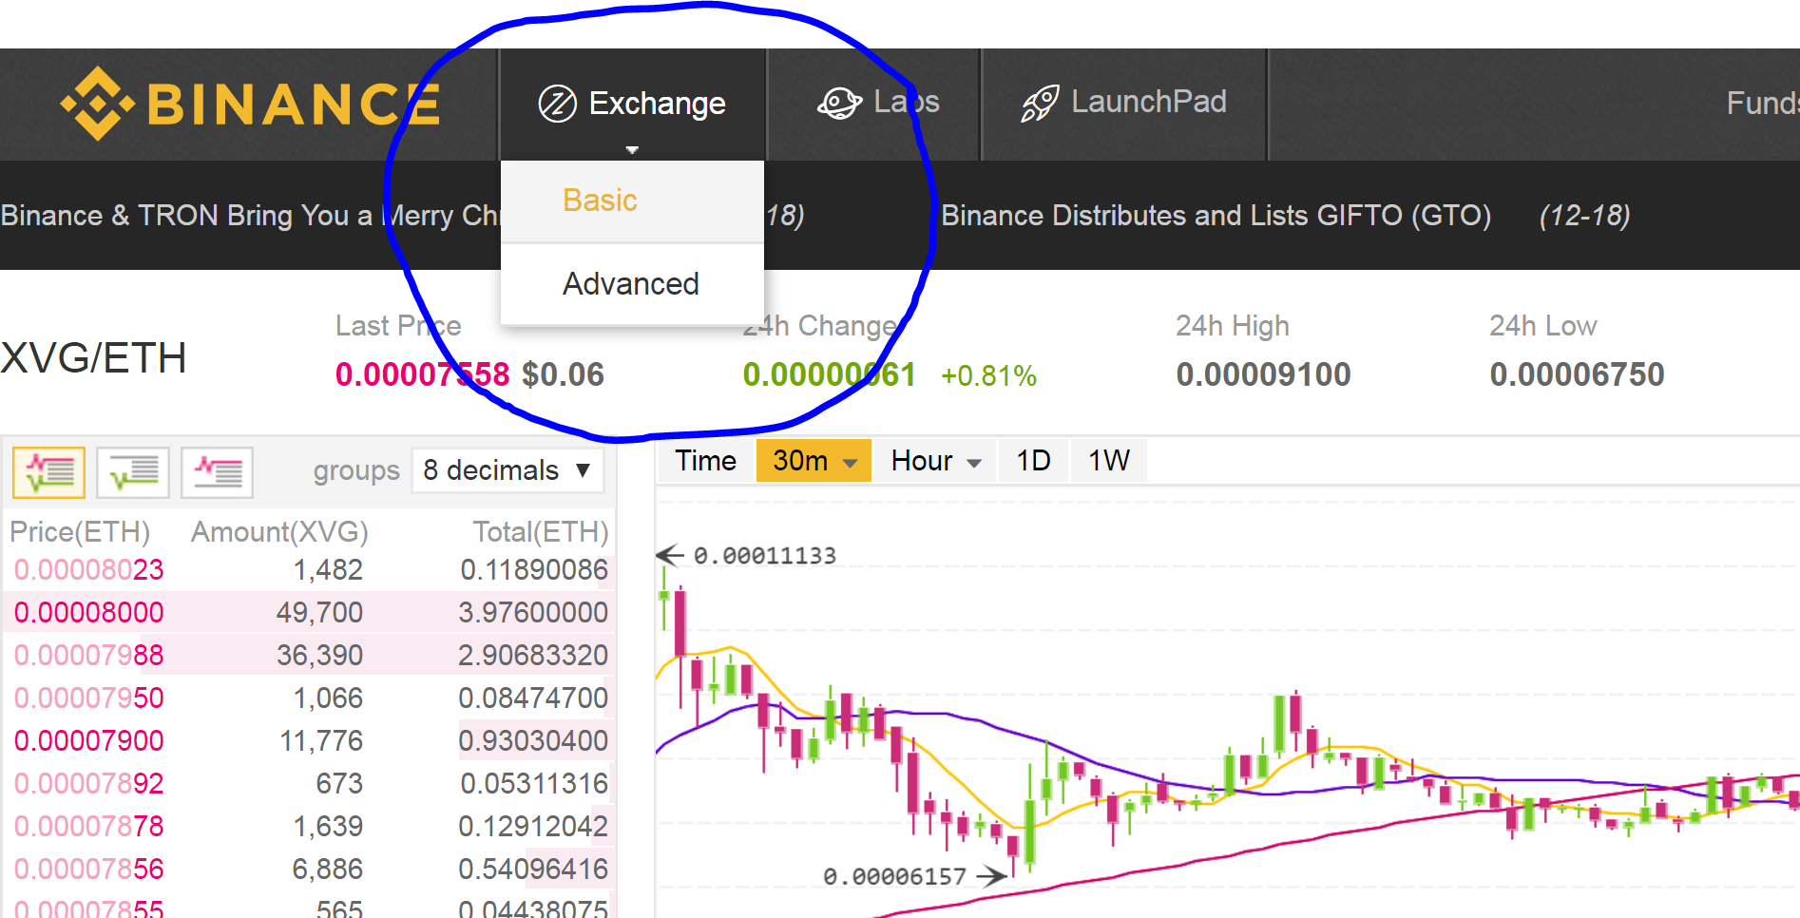Open the 8 decimals groups dropdown
1800x918 pixels.
click(x=507, y=470)
